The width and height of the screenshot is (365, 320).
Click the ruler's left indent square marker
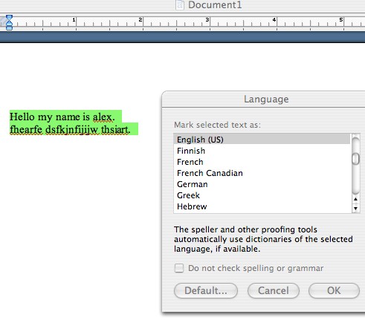[x=9, y=28]
